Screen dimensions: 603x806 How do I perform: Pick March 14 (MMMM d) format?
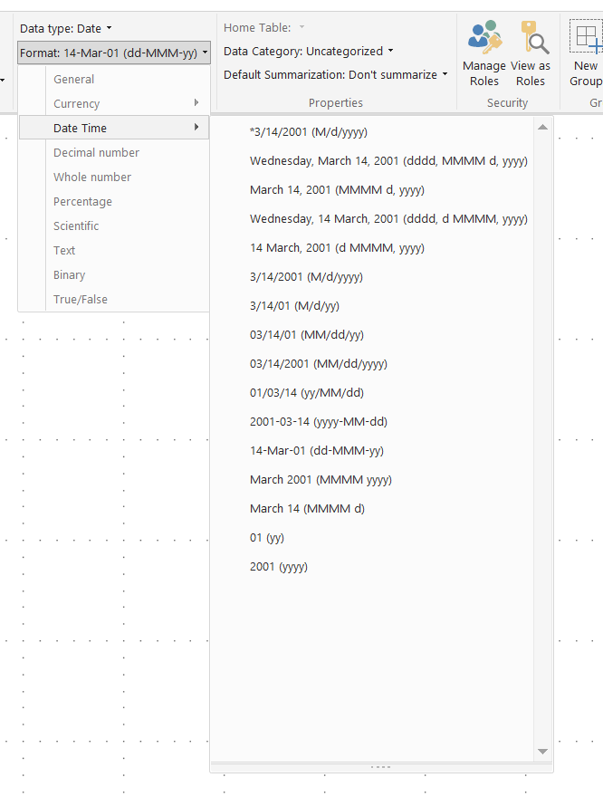[x=373, y=509]
